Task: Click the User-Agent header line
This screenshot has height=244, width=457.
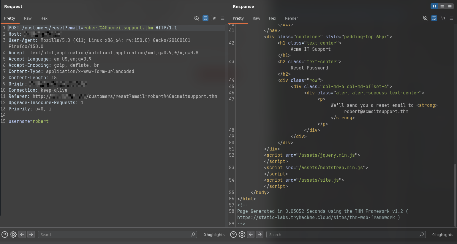Action: [x=99, y=43]
